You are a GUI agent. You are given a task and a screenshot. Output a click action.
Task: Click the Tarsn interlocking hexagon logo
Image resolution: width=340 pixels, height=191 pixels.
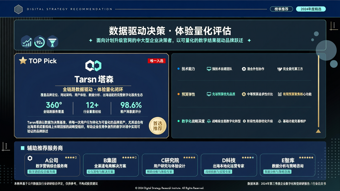[x=93, y=66]
